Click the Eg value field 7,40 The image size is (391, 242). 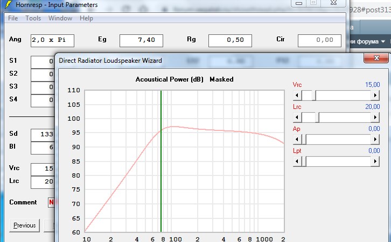point(142,40)
